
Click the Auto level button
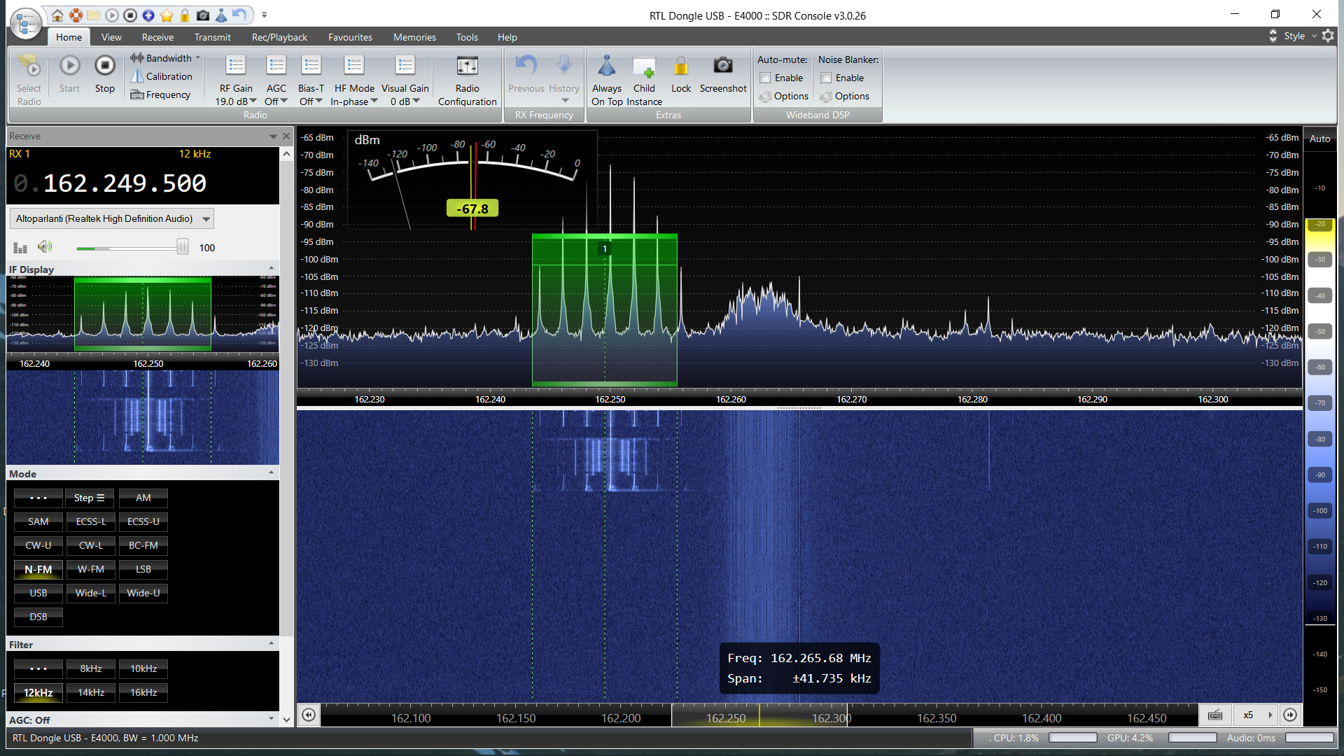[x=1319, y=139]
